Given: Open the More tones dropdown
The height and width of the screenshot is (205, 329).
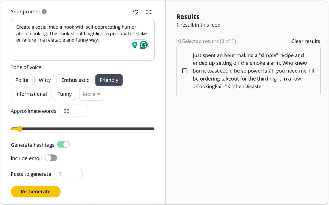Looking at the screenshot, I should [92, 94].
